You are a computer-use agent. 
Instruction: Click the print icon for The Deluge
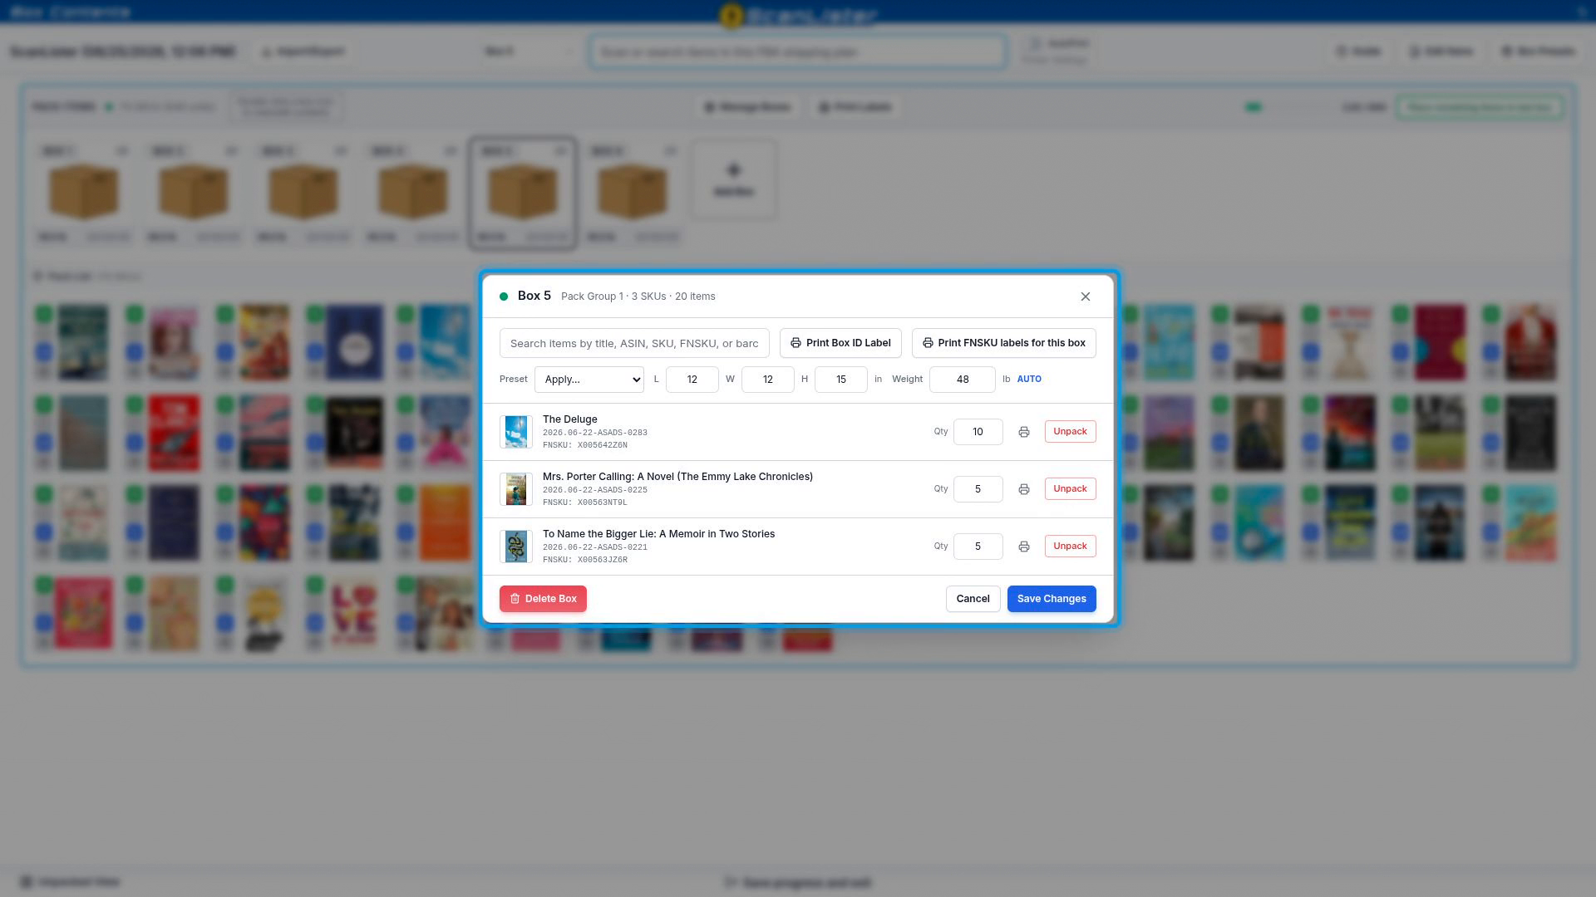coord(1024,432)
